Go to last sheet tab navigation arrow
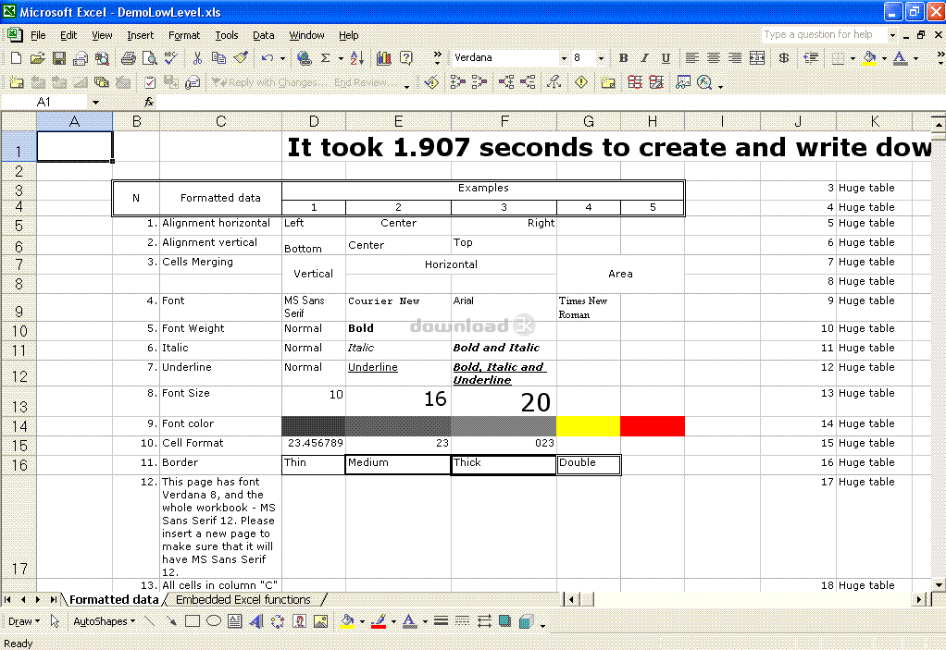The height and width of the screenshot is (650, 946). [53, 599]
